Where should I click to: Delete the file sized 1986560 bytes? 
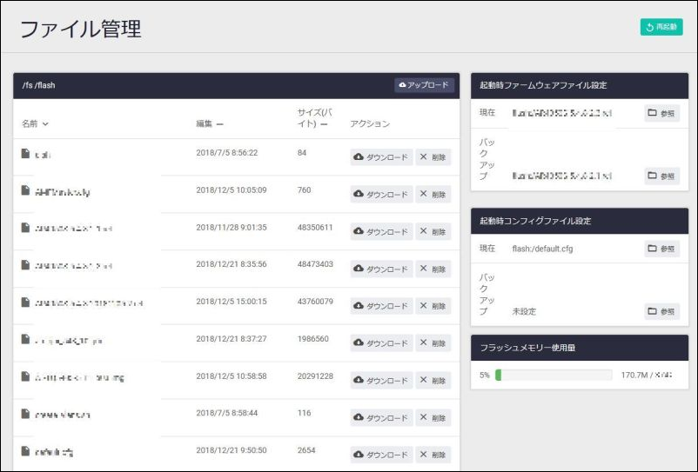[433, 343]
